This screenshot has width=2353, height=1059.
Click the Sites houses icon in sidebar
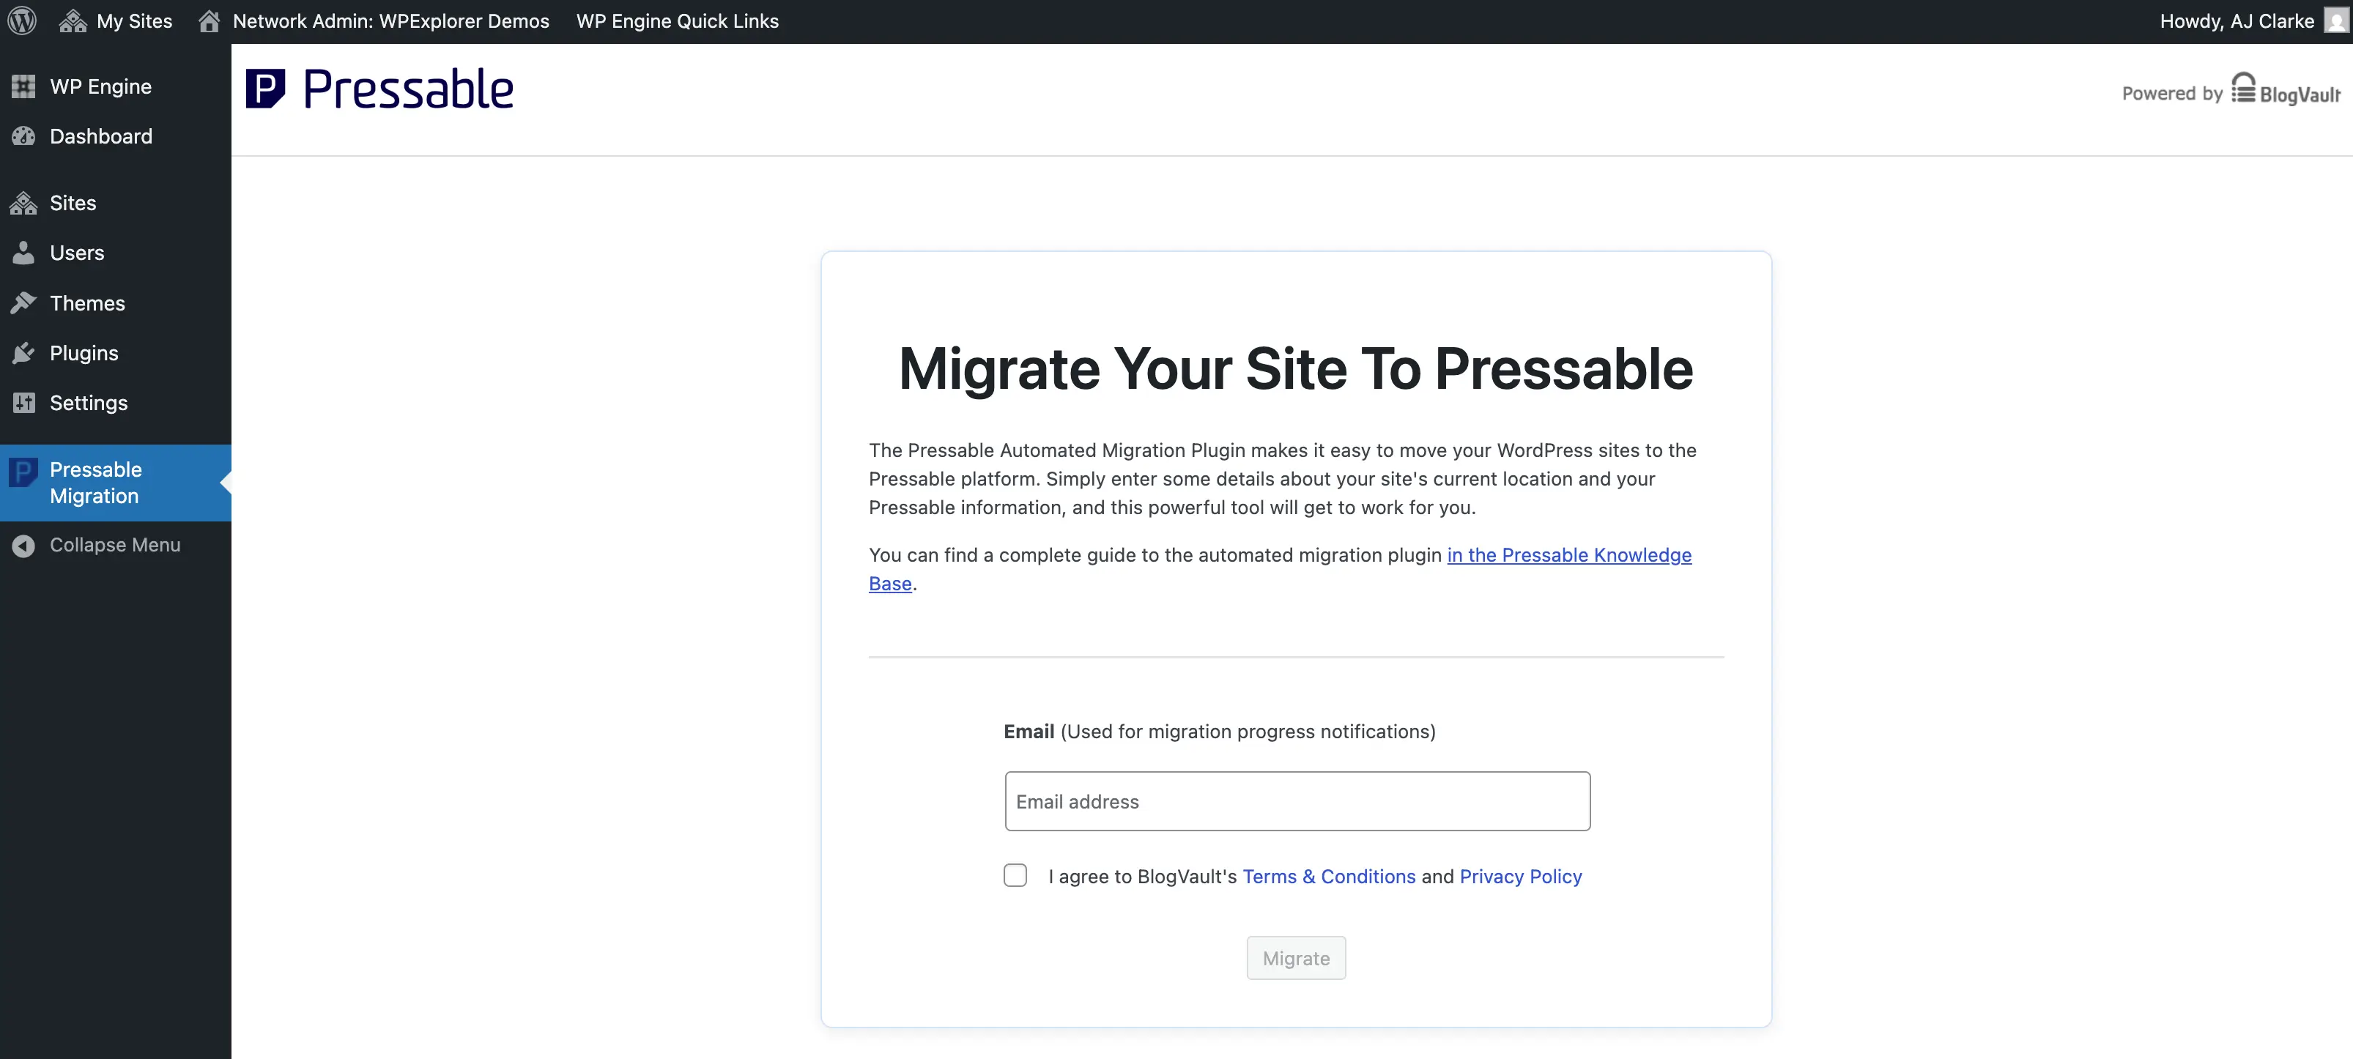tap(23, 204)
